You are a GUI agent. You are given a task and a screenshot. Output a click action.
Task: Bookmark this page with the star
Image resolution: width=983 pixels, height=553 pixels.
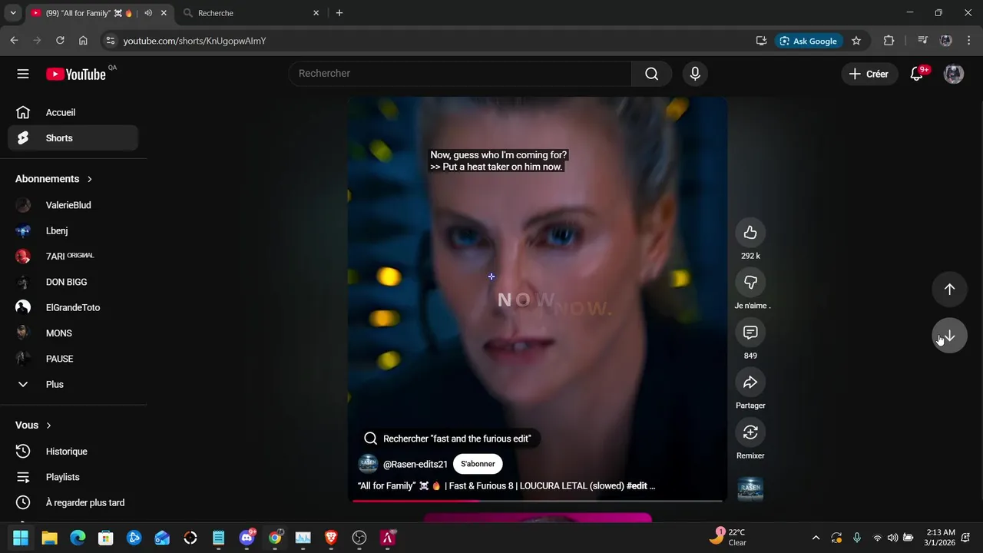point(856,41)
